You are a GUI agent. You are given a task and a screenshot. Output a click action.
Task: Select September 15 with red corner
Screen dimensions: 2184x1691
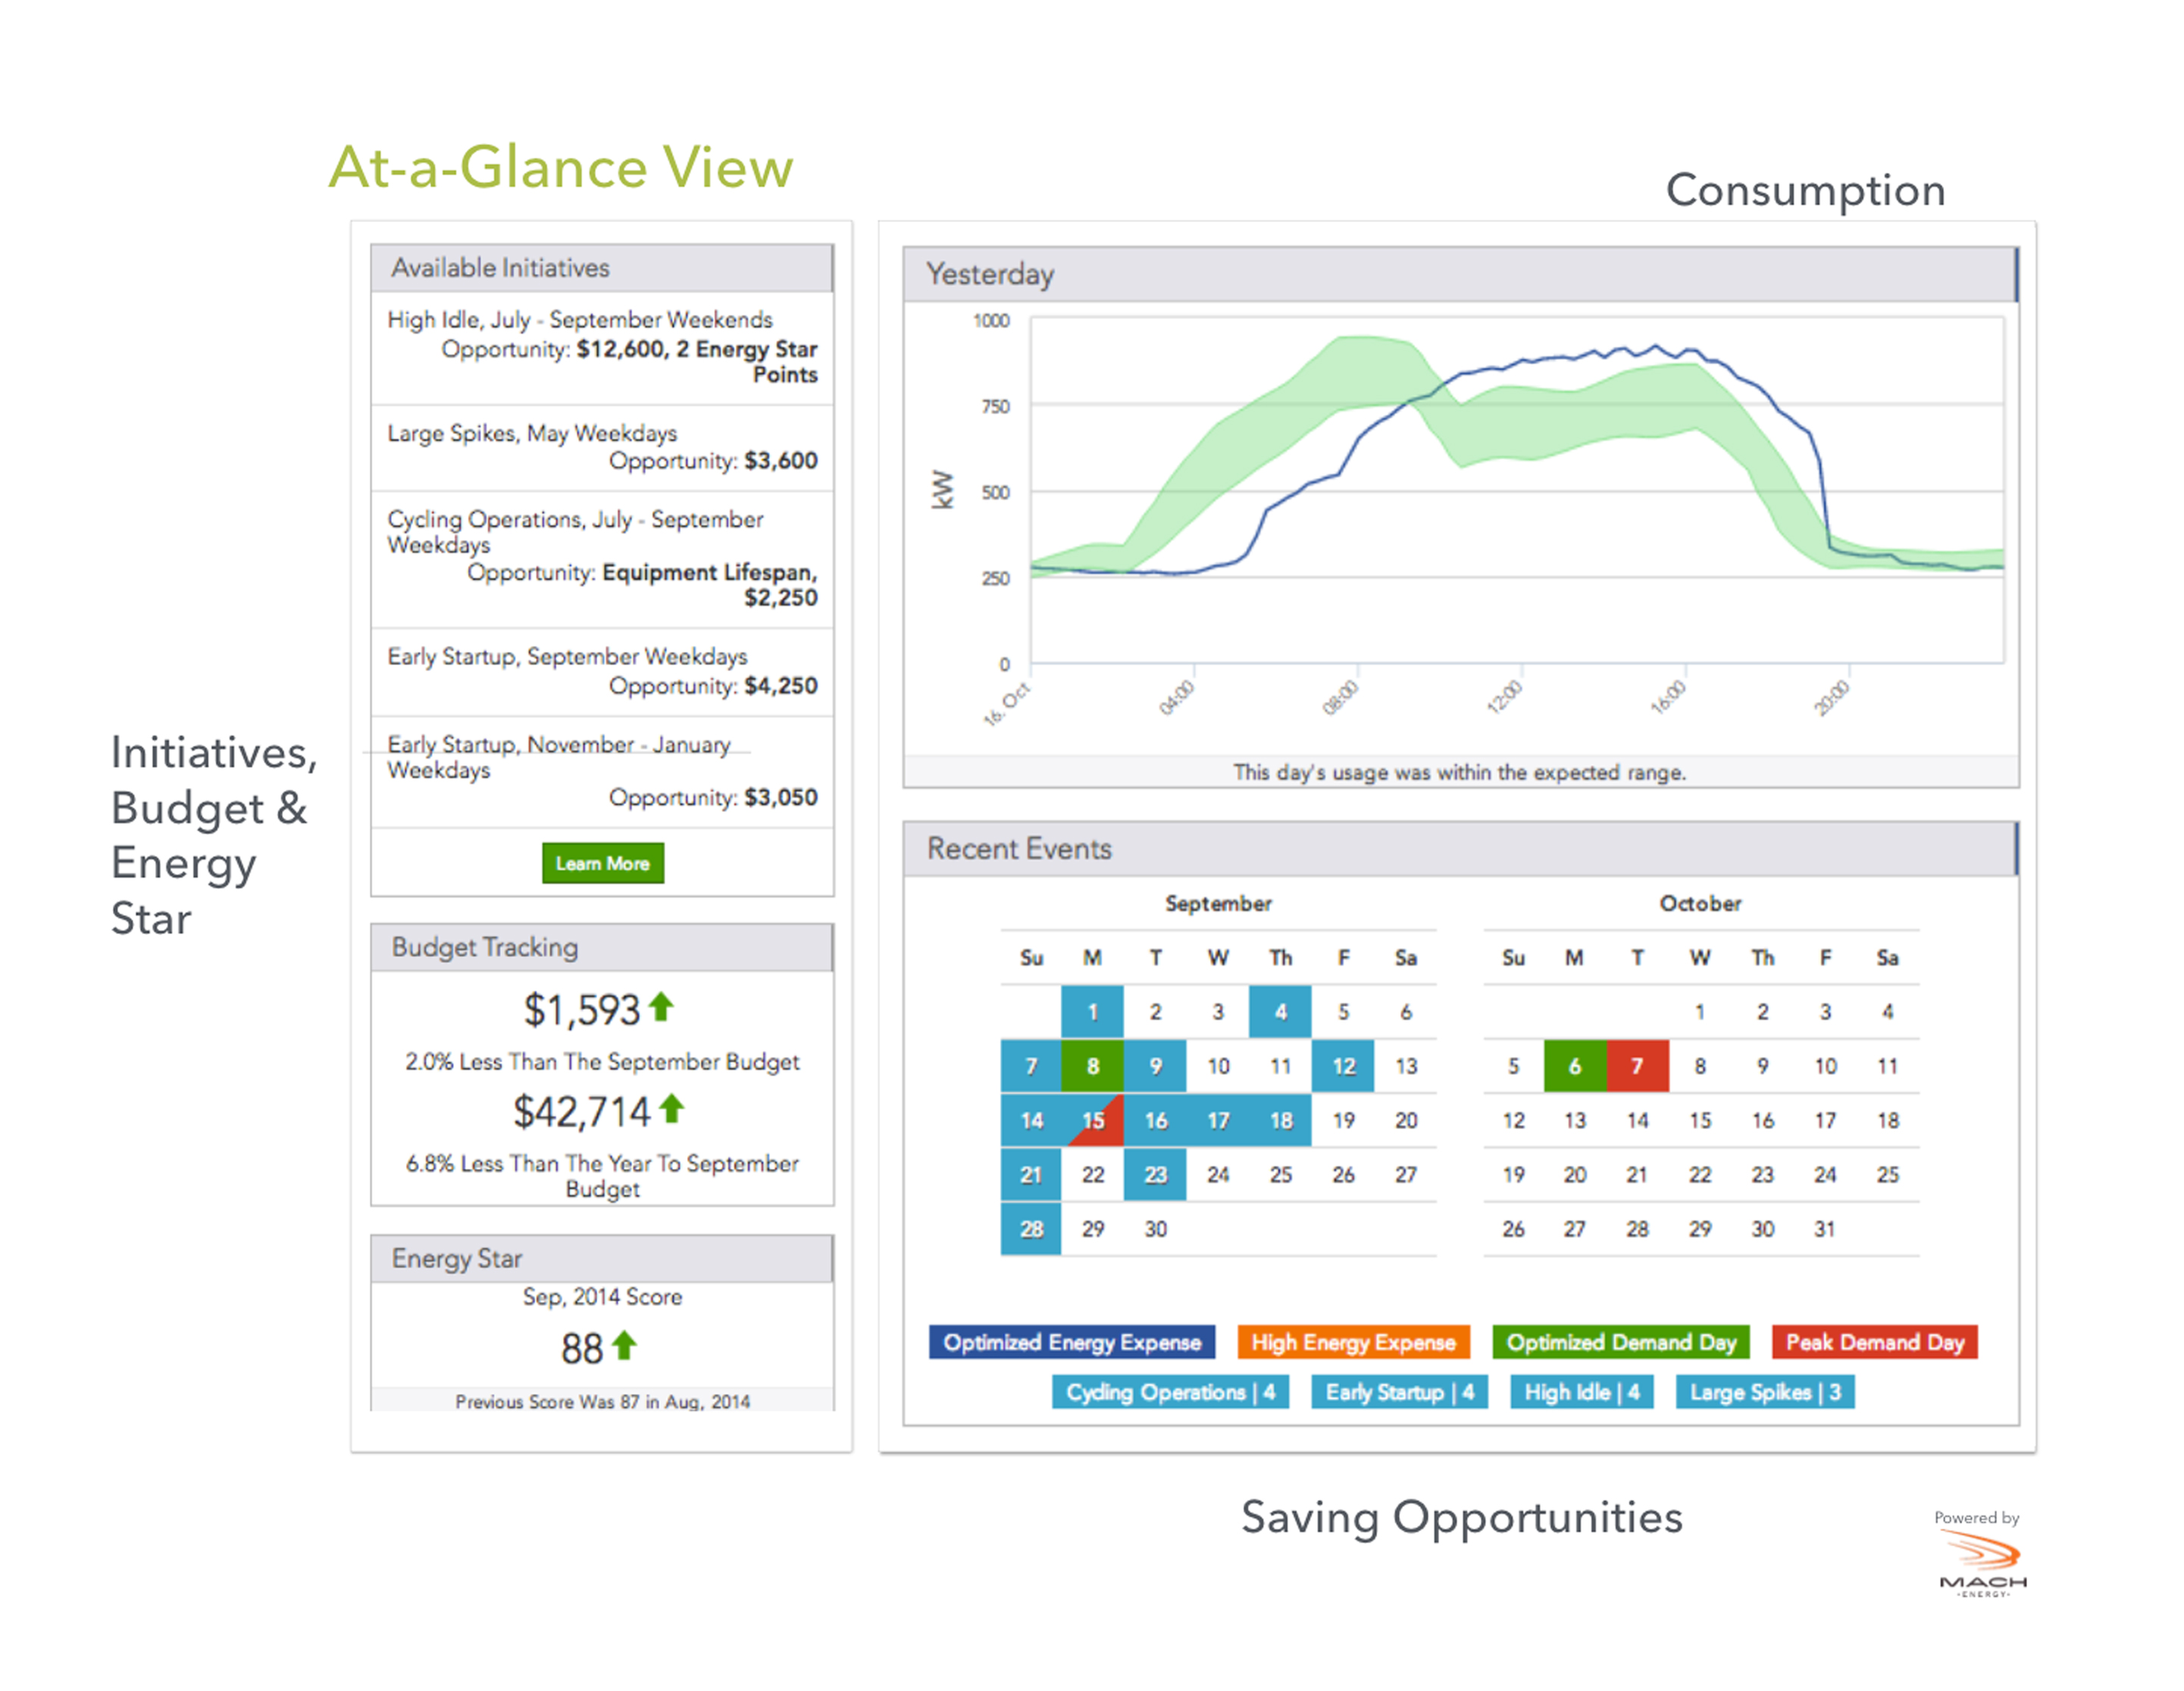[x=1092, y=1120]
